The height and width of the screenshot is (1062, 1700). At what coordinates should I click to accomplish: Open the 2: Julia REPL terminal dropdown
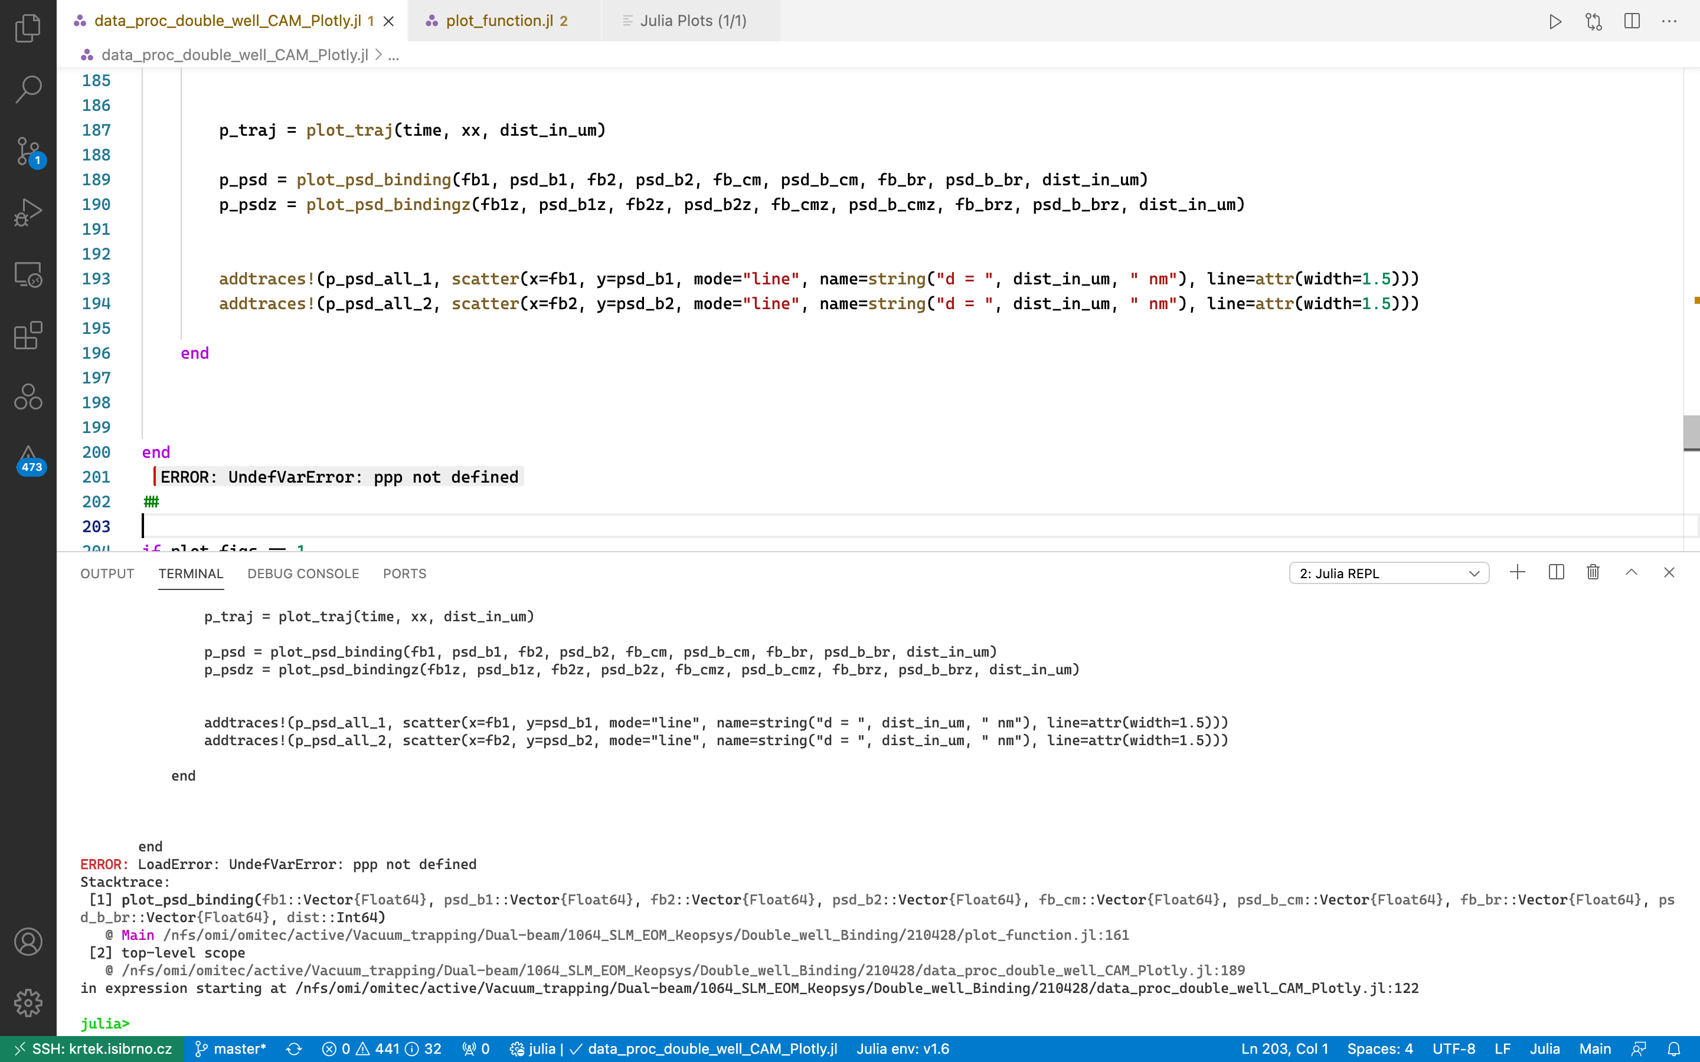pos(1389,572)
